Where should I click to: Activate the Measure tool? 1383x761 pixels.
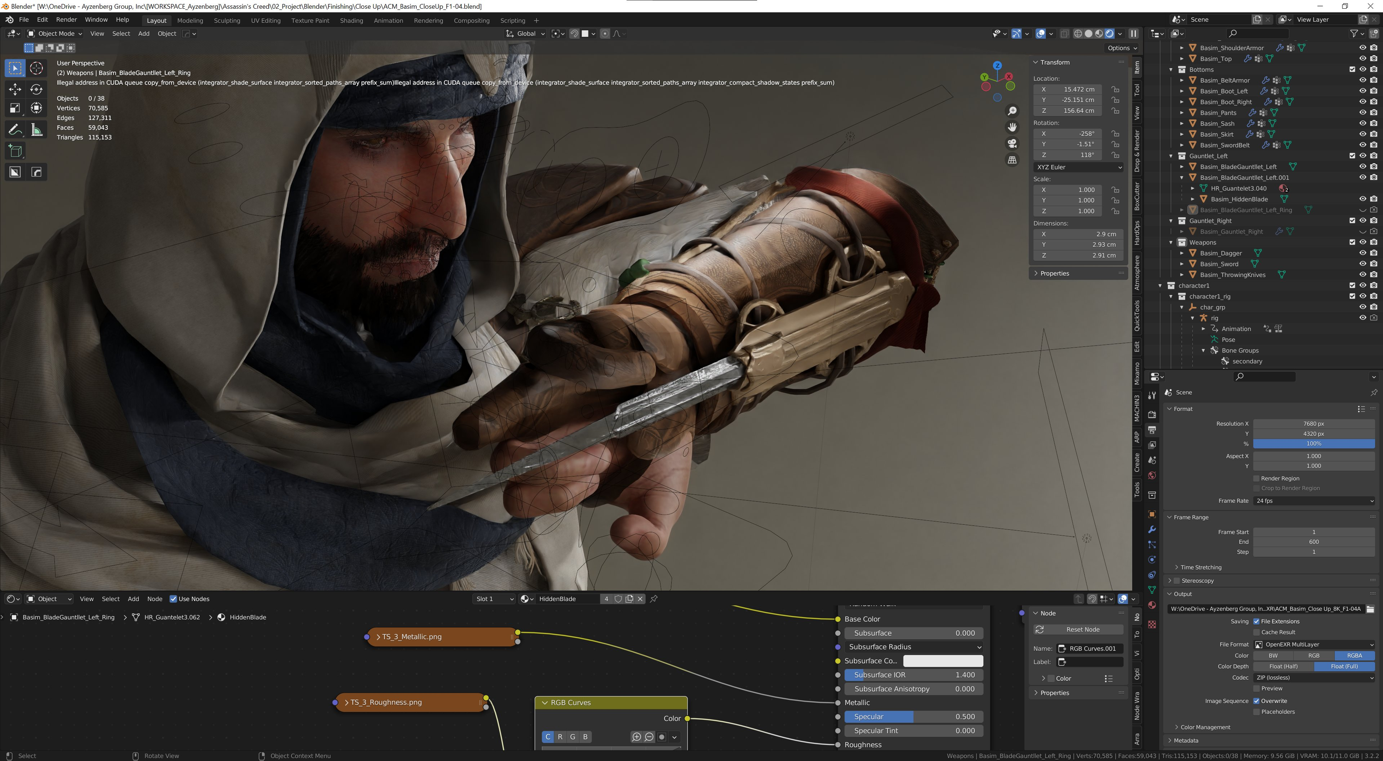pos(36,129)
